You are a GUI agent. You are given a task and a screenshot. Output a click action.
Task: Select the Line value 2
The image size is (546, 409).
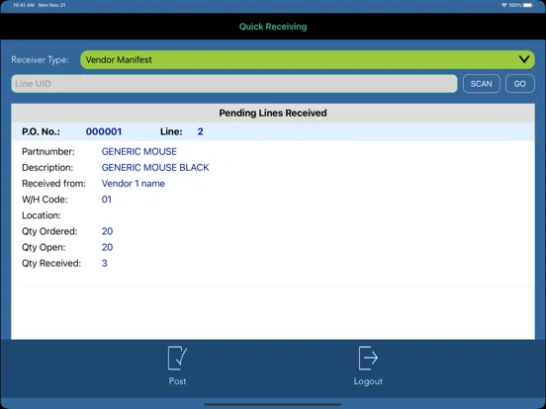tap(200, 131)
